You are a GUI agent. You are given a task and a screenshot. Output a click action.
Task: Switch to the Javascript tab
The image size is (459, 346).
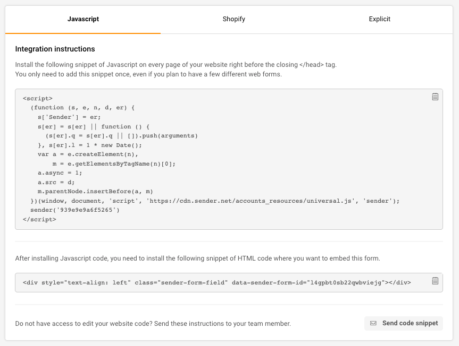83,19
